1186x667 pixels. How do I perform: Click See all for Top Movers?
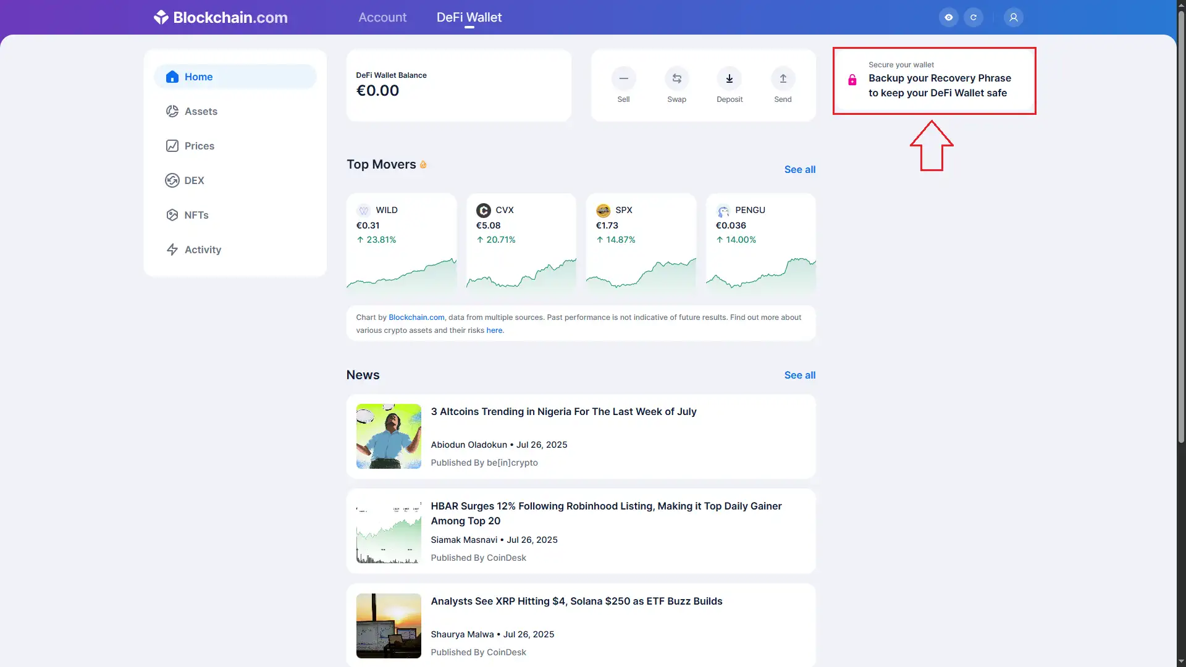click(x=799, y=169)
